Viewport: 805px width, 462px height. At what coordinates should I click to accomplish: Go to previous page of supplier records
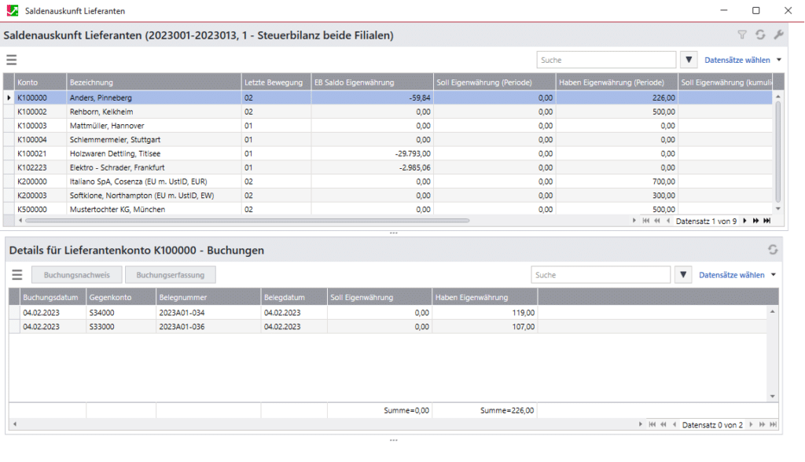pyautogui.click(x=657, y=221)
